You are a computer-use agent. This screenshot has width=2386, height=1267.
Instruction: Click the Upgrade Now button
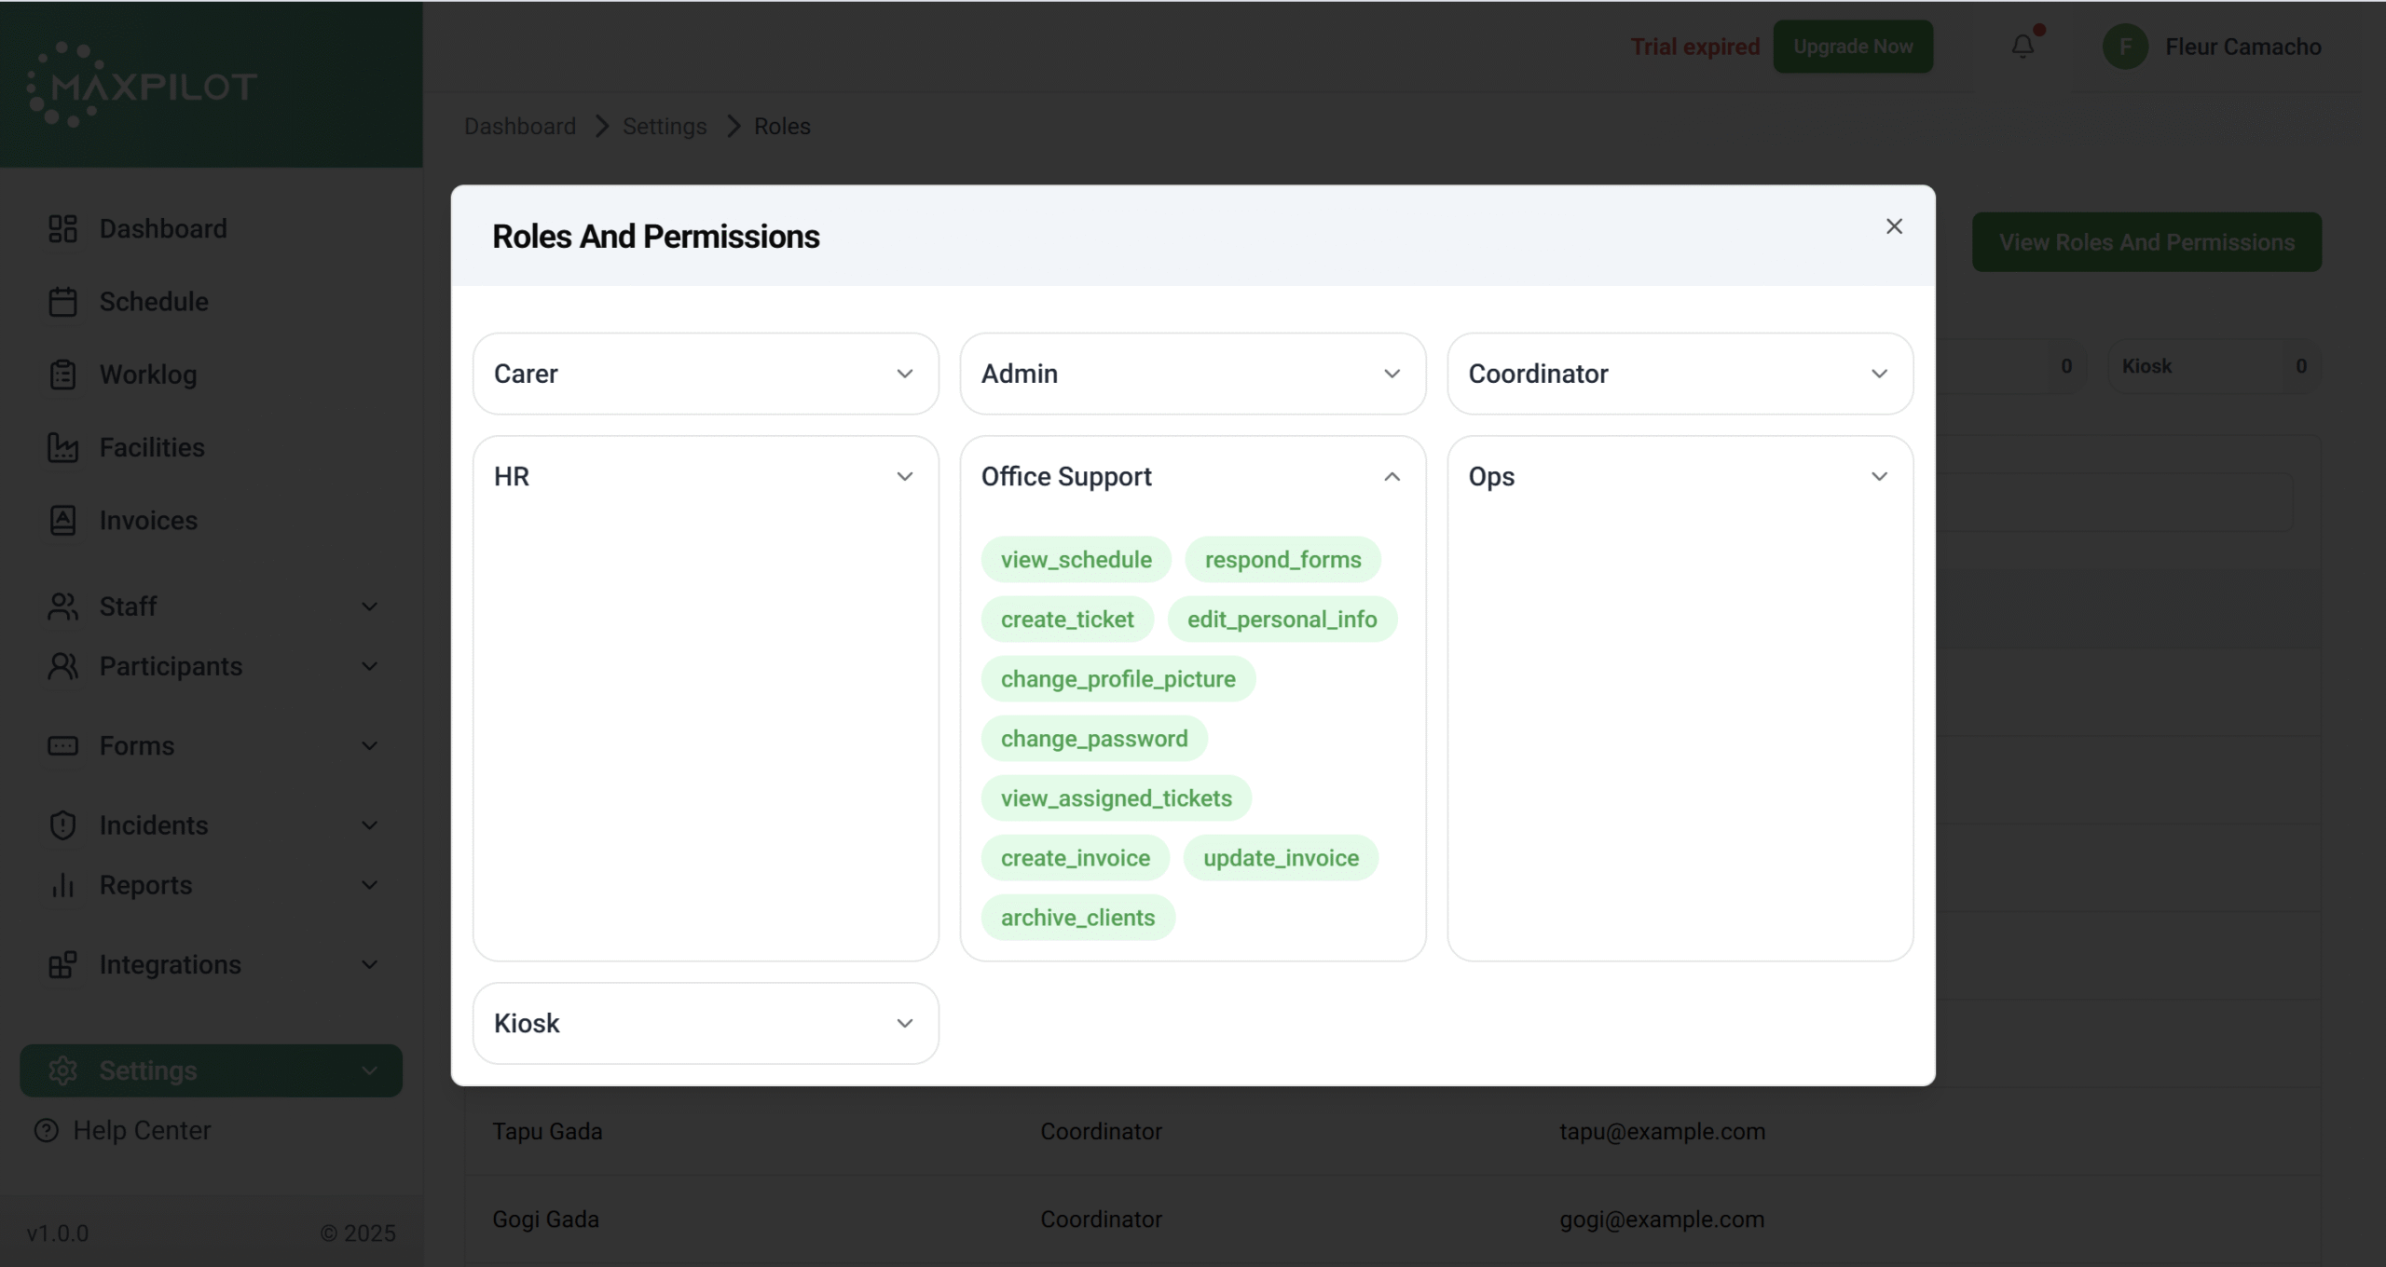tap(1852, 47)
